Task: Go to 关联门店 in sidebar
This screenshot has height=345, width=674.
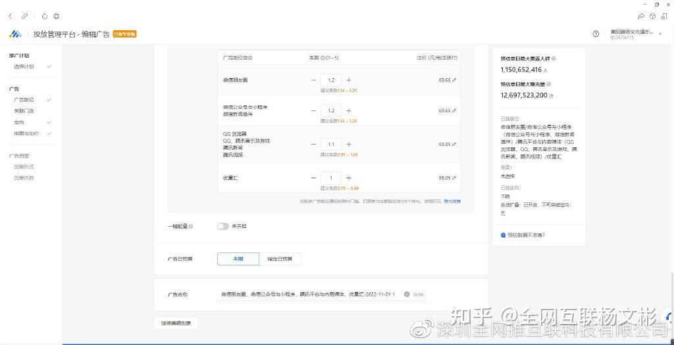Action: [24, 111]
